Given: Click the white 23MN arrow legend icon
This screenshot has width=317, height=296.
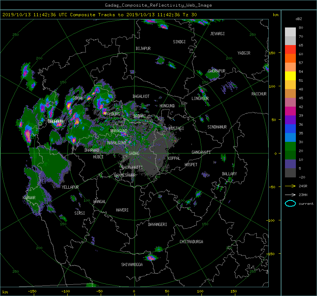Looking at the screenshot, I should coord(290,195).
